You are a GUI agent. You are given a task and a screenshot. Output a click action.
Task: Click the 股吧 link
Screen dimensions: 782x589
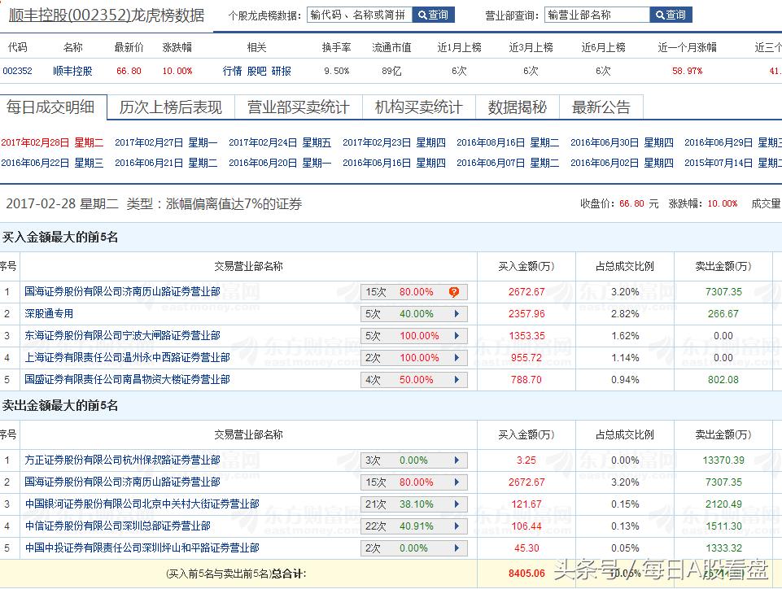(x=256, y=71)
